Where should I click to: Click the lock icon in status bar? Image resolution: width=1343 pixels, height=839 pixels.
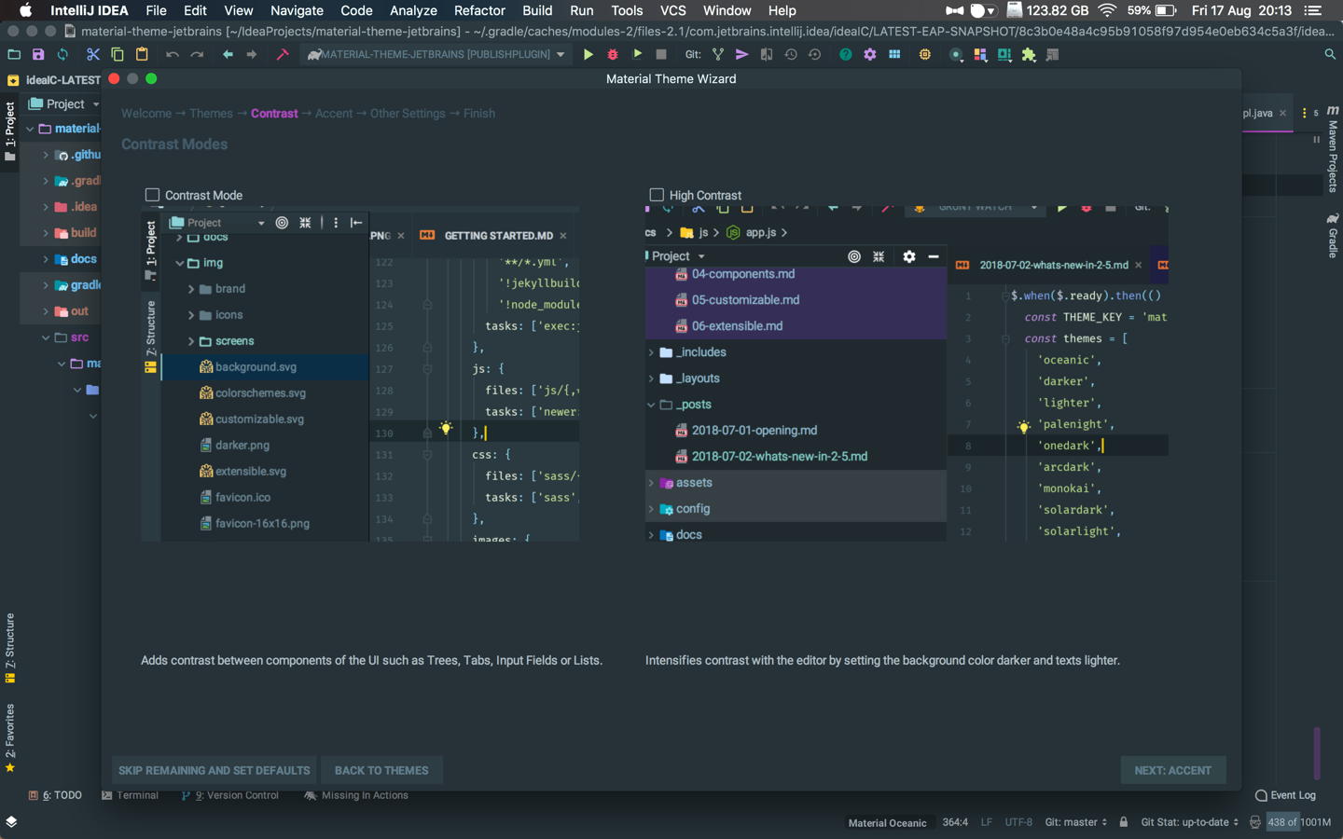point(1124,822)
